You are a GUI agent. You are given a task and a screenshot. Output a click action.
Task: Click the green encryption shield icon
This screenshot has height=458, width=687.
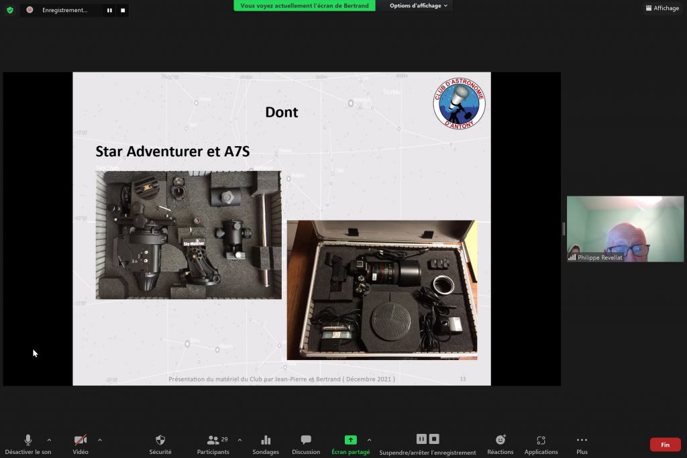10,10
